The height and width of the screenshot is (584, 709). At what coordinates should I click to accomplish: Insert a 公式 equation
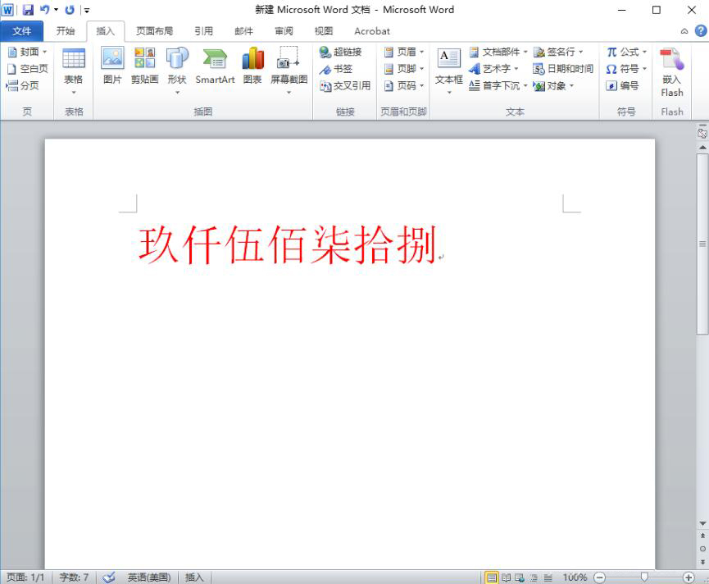pyautogui.click(x=626, y=52)
